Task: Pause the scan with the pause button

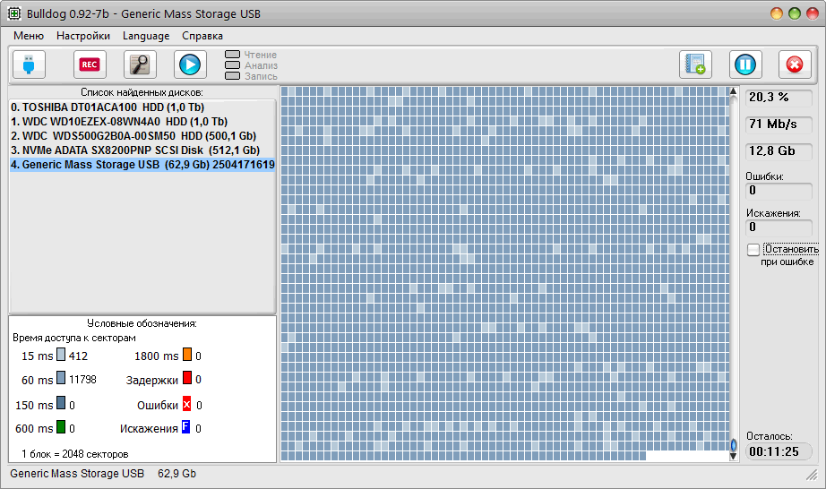Action: 745,64
